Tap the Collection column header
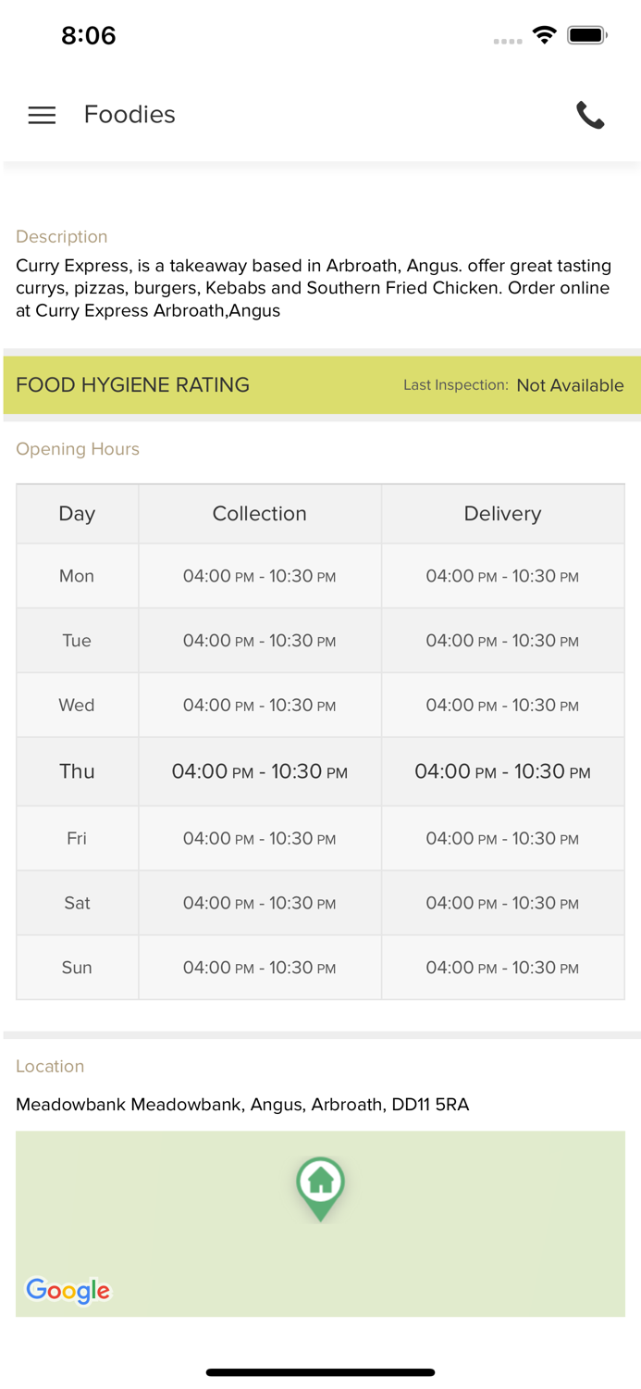641x1389 pixels. tap(259, 514)
